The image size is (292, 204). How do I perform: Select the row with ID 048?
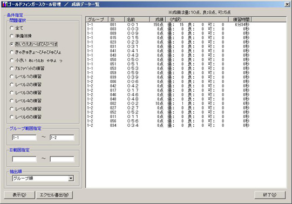pos(168,99)
